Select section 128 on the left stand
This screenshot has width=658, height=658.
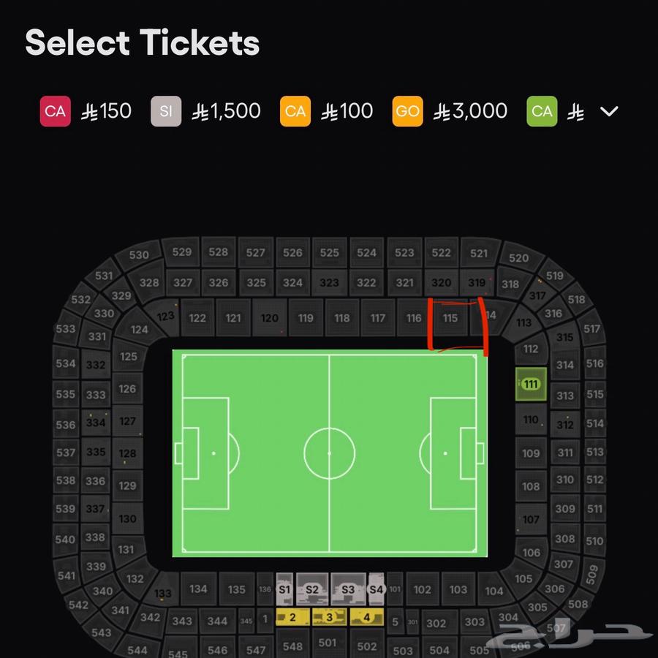pos(127,453)
